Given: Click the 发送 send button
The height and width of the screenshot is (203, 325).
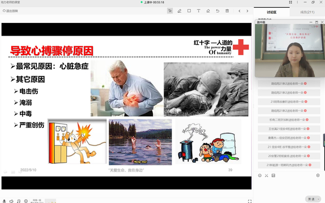Looking at the screenshot, I should [311, 199].
